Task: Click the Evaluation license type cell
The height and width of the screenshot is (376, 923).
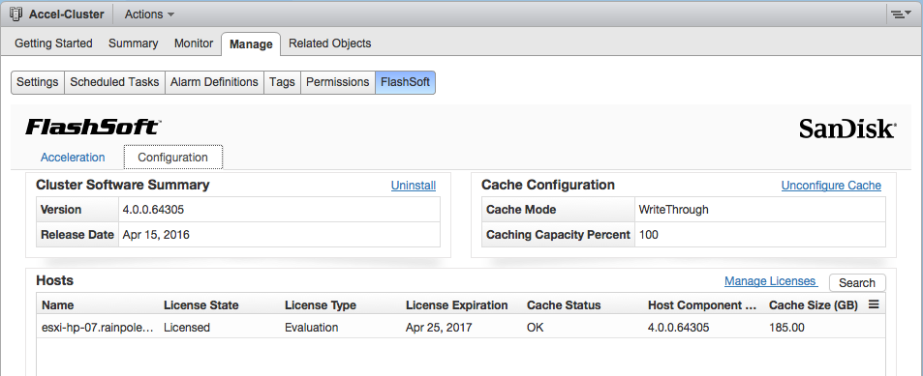Action: (312, 328)
